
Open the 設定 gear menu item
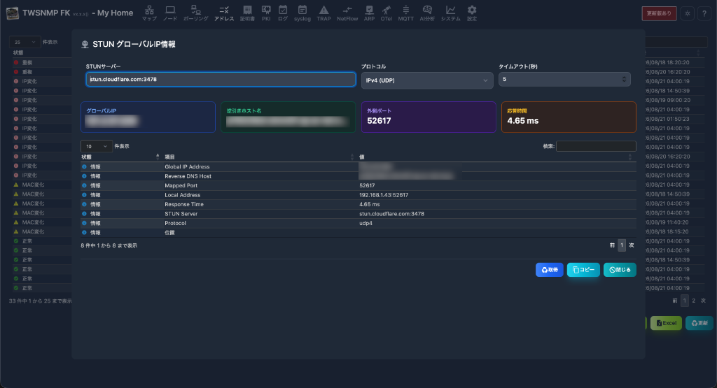472,13
